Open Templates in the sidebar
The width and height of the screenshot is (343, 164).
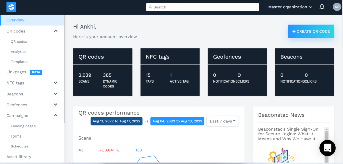[20, 62]
